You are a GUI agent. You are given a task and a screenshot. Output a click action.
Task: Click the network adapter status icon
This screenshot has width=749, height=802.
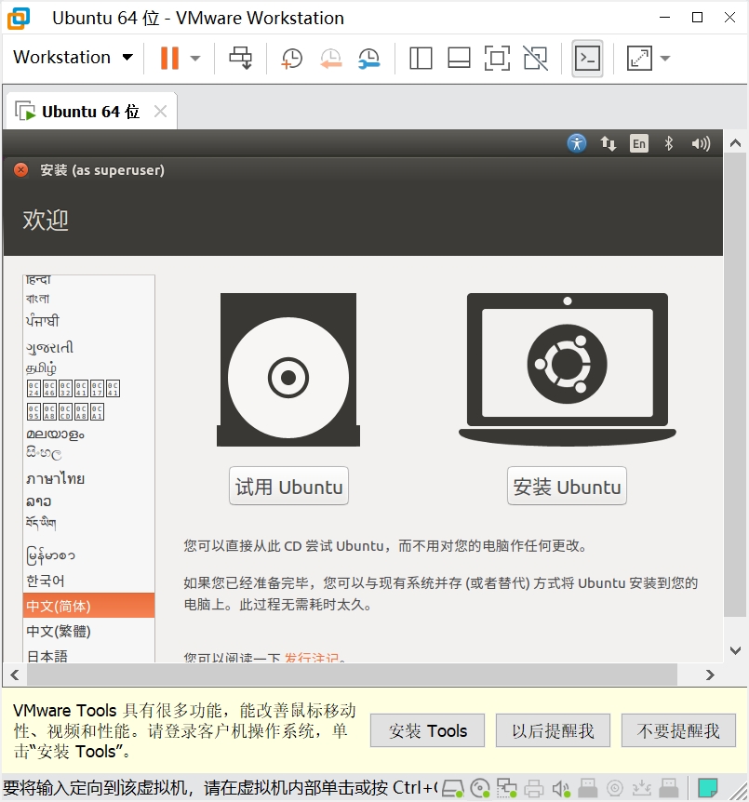pyautogui.click(x=506, y=788)
